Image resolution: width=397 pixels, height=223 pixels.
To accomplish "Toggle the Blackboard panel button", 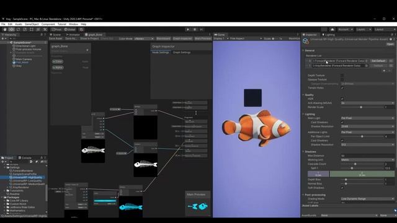I will pos(163,38).
